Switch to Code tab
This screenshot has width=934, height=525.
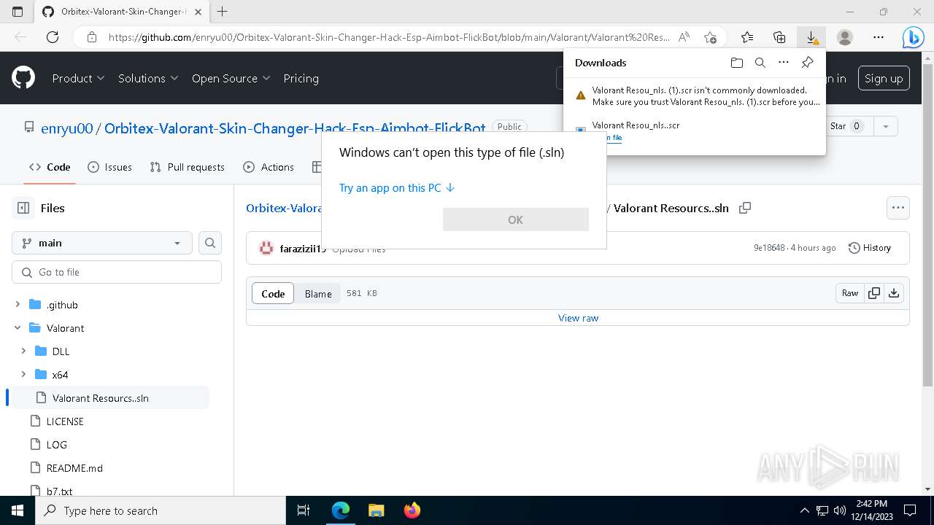click(50, 167)
